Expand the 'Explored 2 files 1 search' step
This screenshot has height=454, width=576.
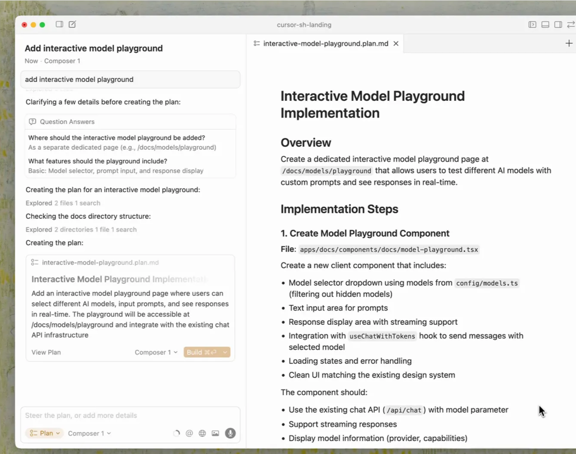tap(63, 203)
